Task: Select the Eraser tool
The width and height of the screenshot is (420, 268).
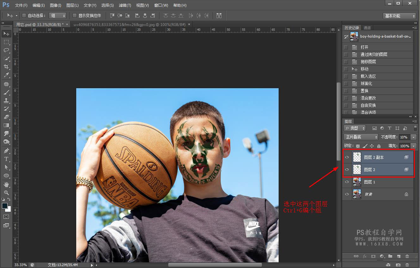Action: pos(6,117)
